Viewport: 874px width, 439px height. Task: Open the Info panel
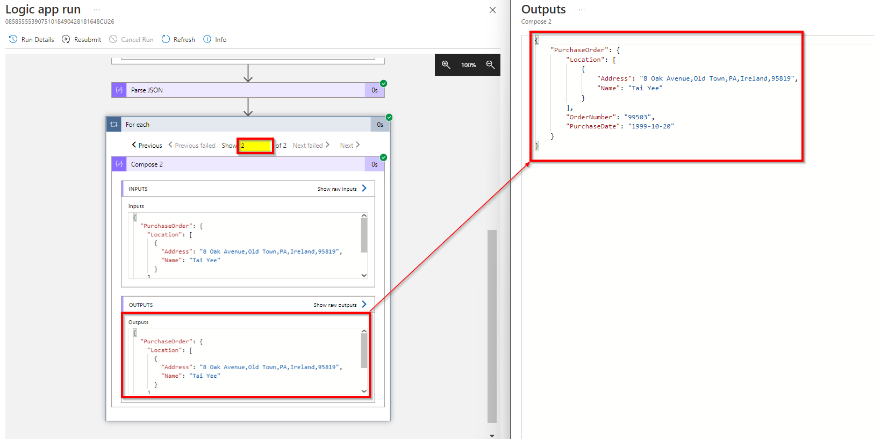[x=215, y=39]
